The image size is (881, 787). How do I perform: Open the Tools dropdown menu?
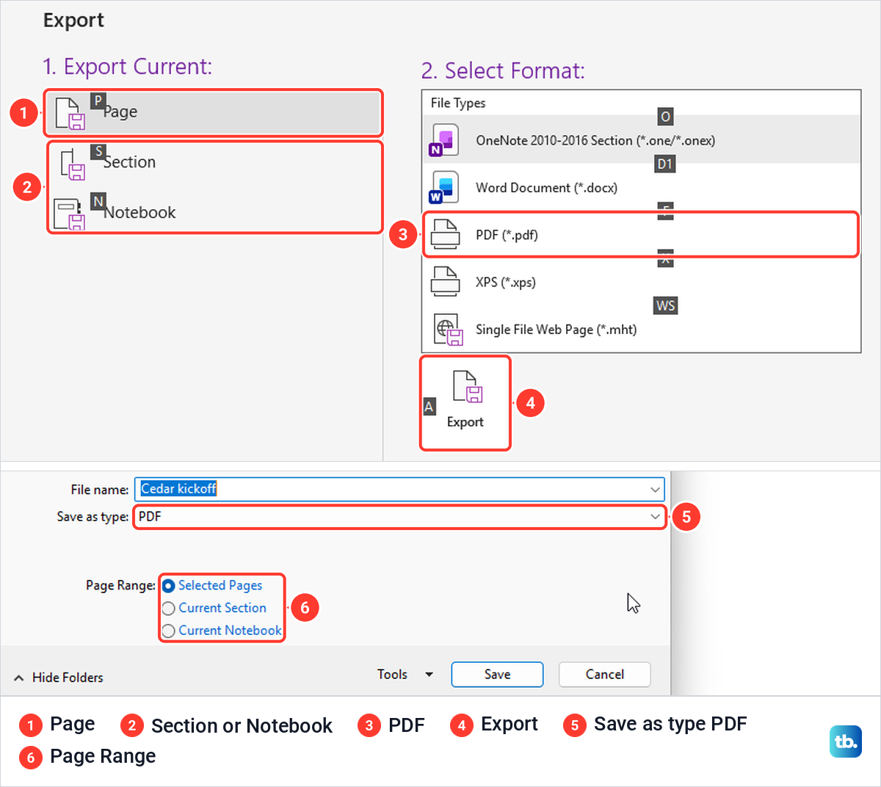coord(405,674)
